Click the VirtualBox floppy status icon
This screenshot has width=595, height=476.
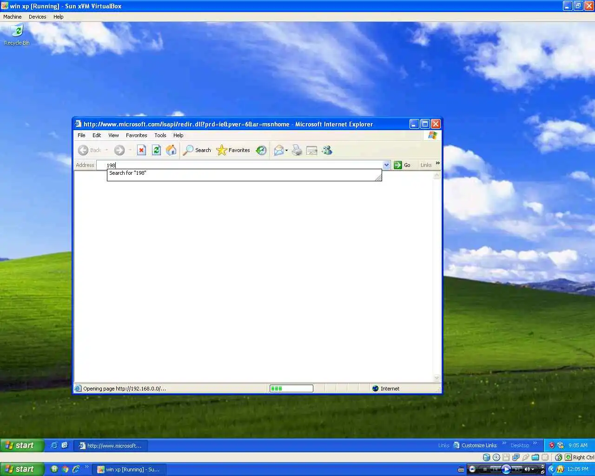(506, 457)
